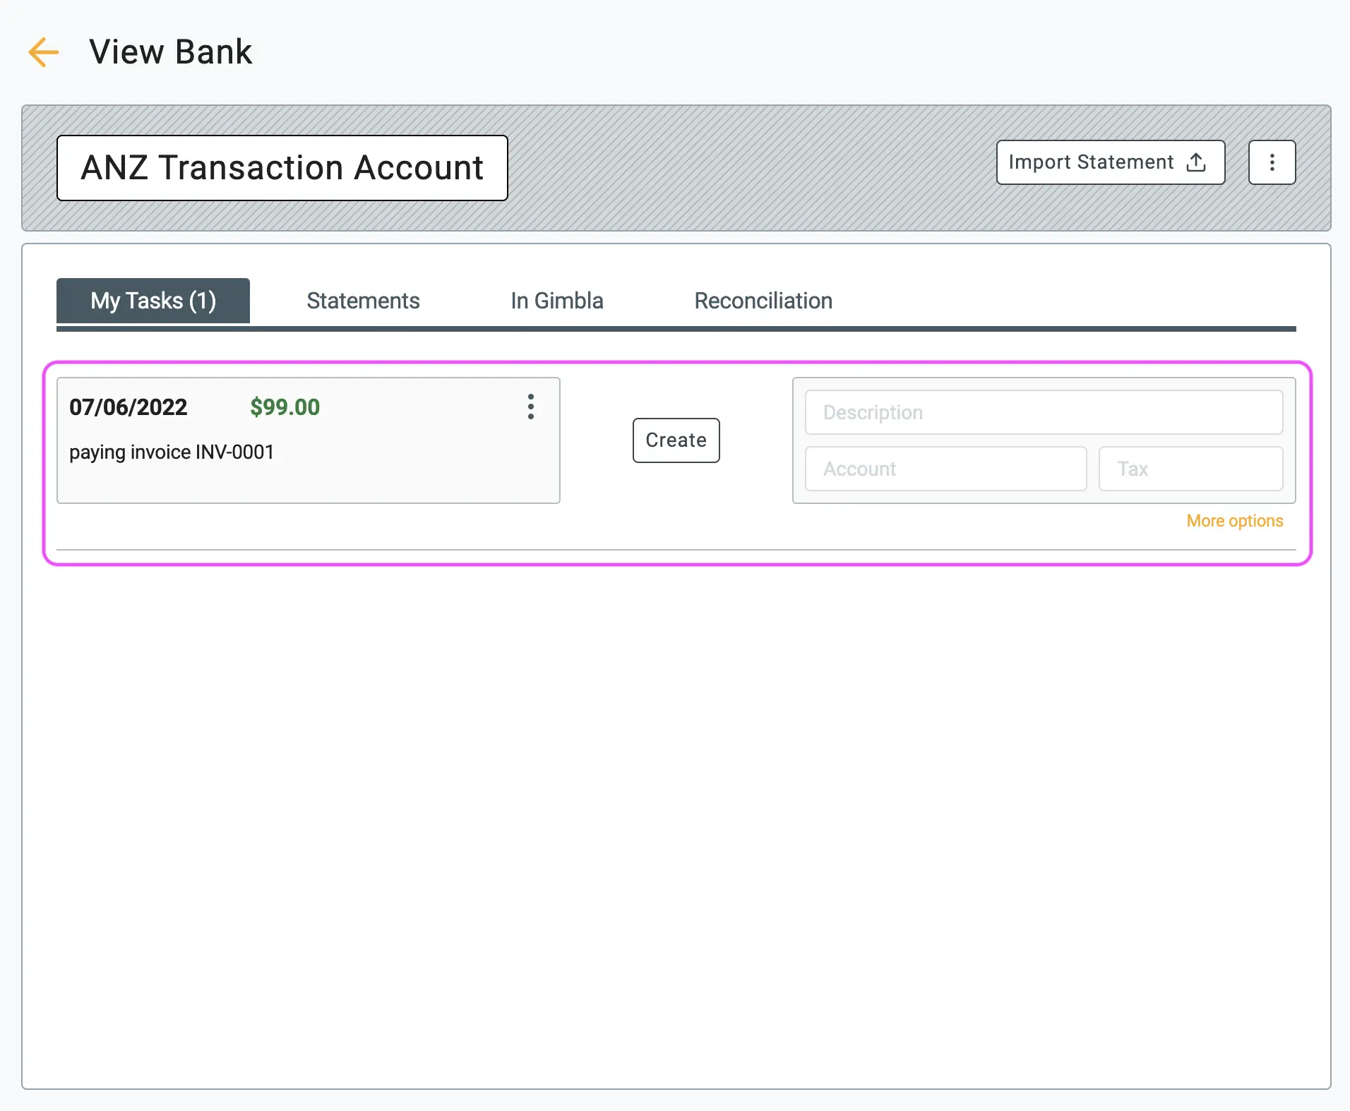Click the Import Statement button

click(x=1110, y=162)
